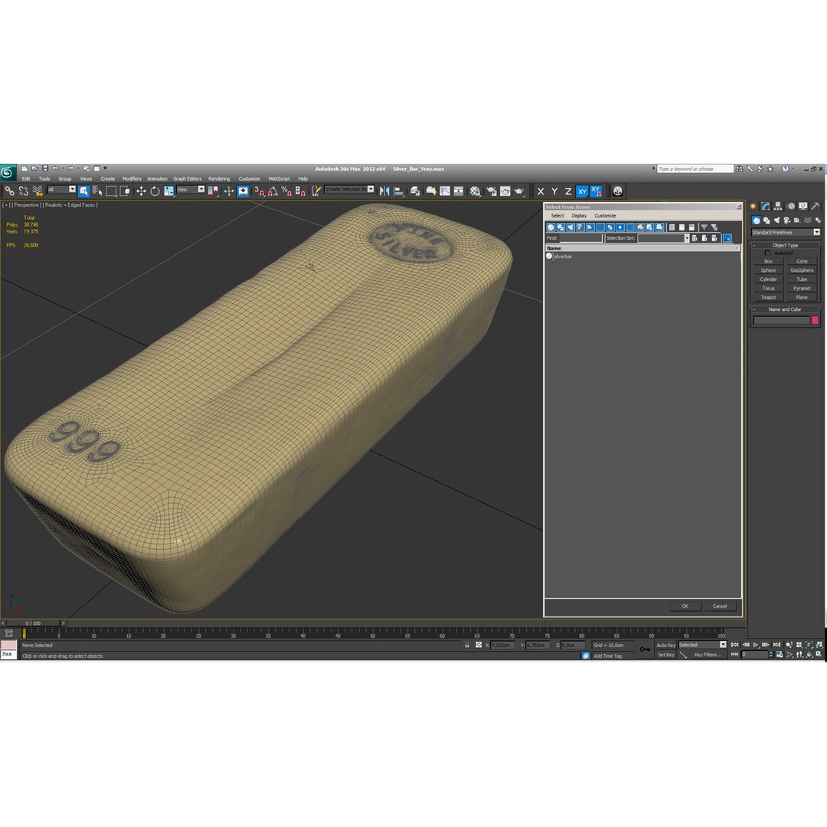Open the quick access toolbar dropdown arrow
The height and width of the screenshot is (827, 827).
(105, 168)
